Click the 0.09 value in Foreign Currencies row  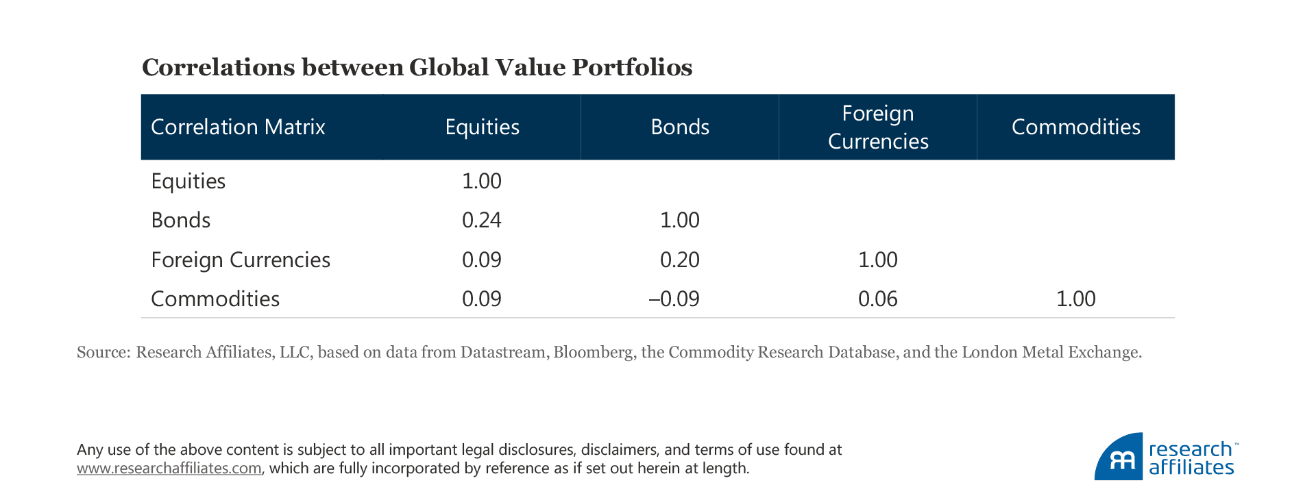[x=481, y=260]
